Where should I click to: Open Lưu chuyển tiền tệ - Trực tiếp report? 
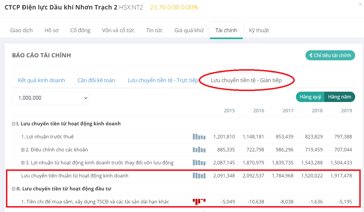tap(163, 80)
